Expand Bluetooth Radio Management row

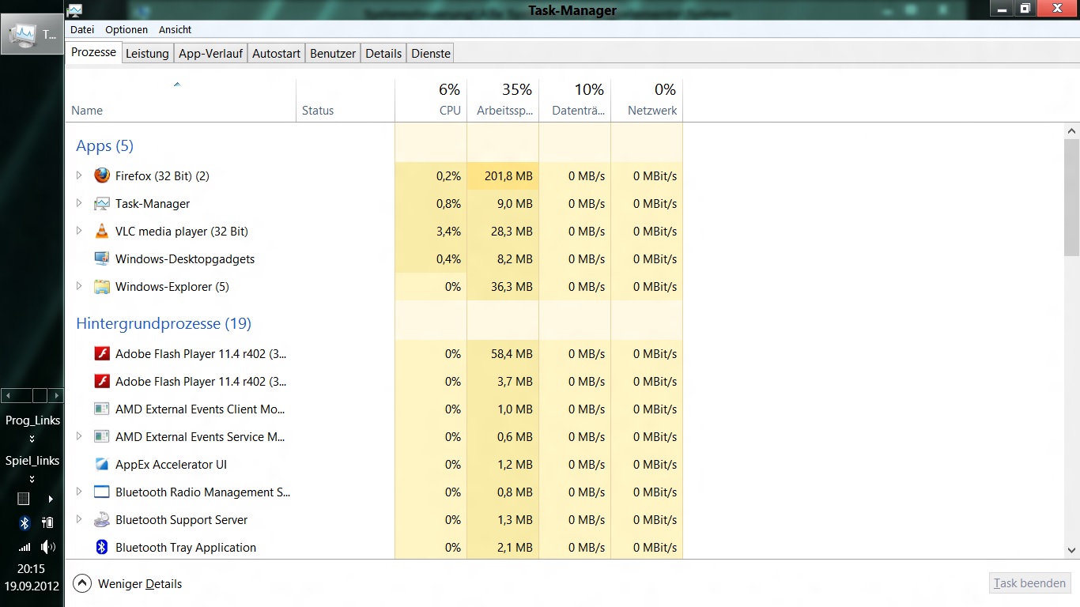point(79,492)
